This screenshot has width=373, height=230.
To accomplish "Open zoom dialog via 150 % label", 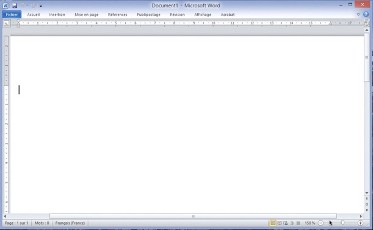I will (x=310, y=223).
